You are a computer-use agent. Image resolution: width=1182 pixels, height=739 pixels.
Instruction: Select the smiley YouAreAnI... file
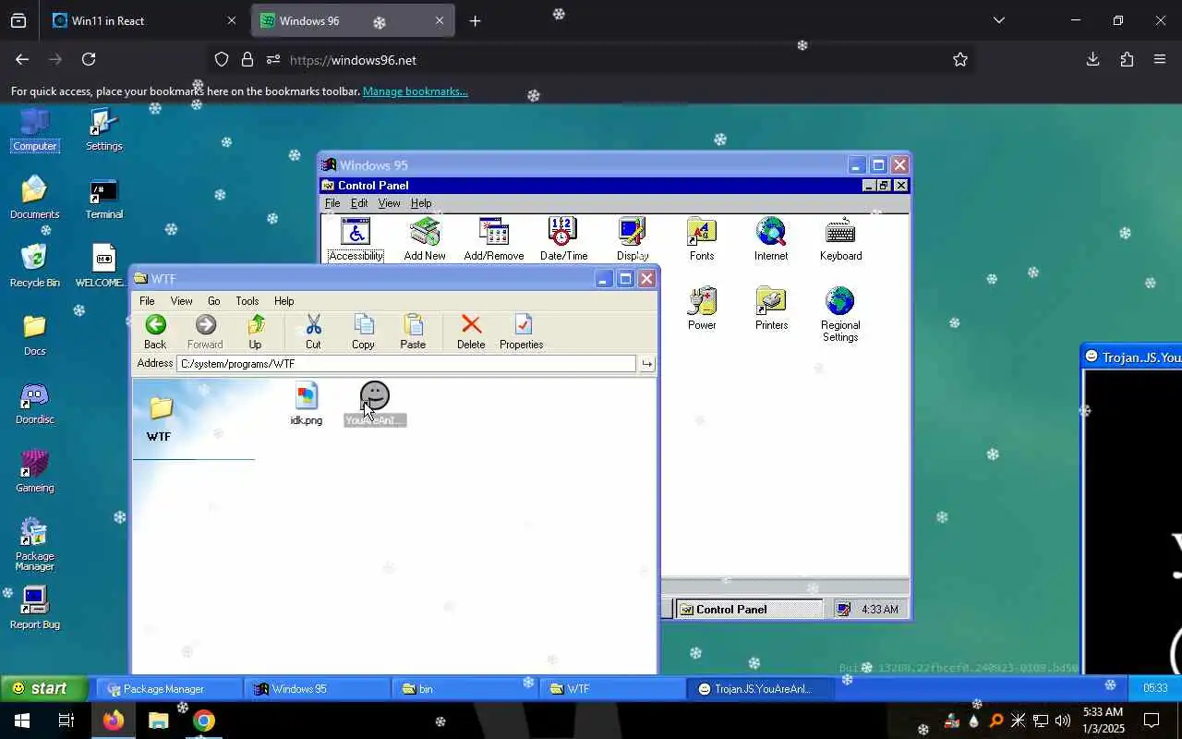(374, 404)
